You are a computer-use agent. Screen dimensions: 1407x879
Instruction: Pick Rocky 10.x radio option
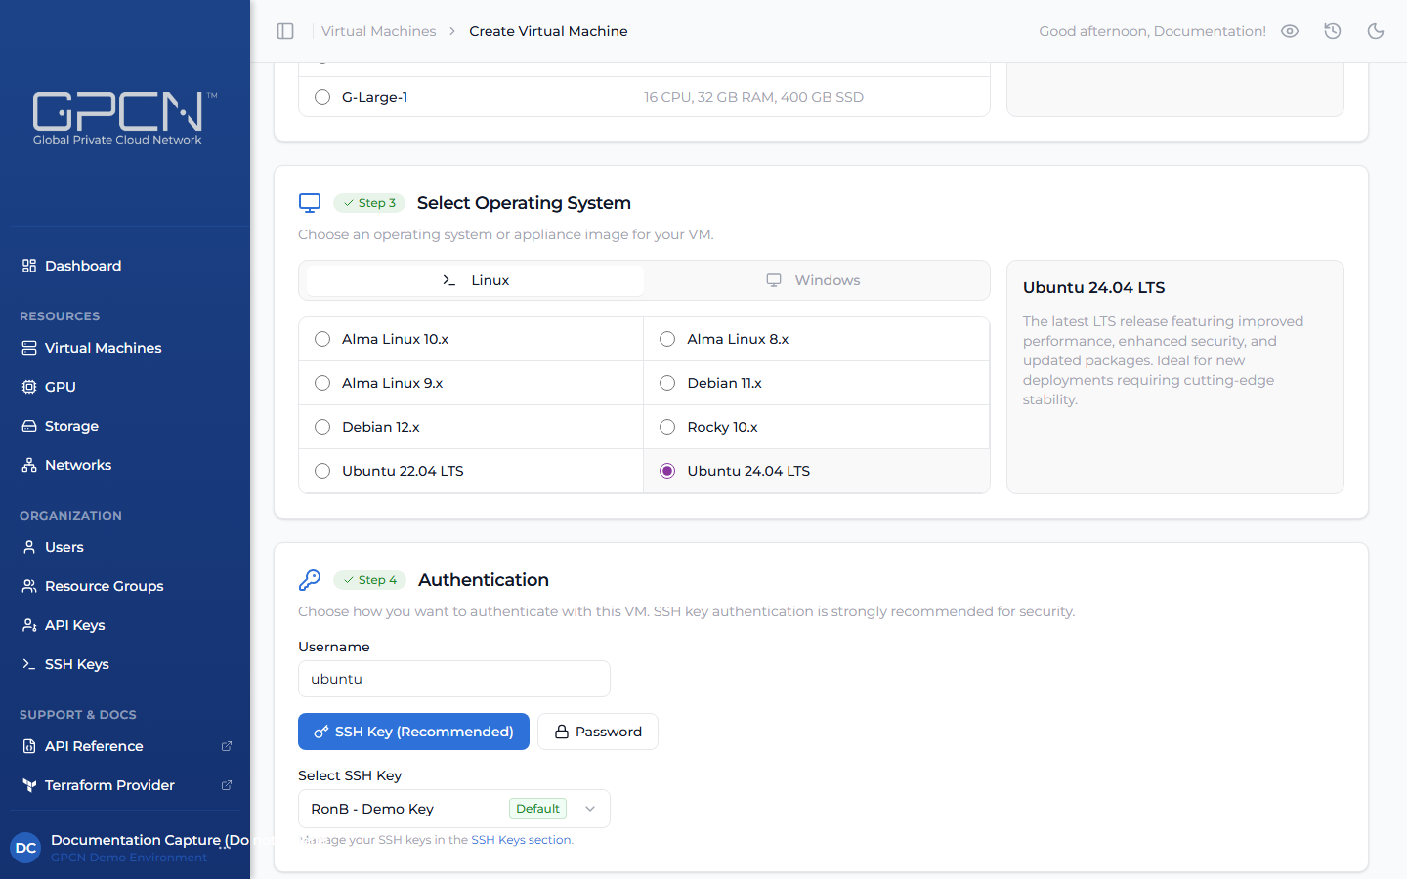(667, 427)
